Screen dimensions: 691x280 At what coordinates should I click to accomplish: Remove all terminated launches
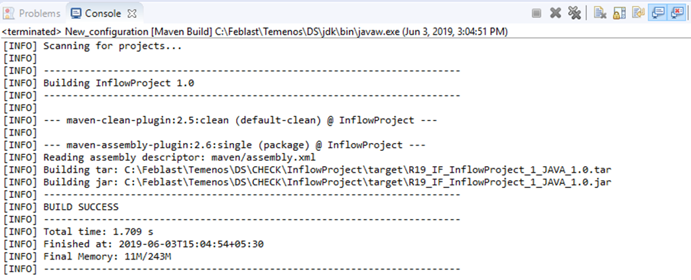tap(574, 13)
